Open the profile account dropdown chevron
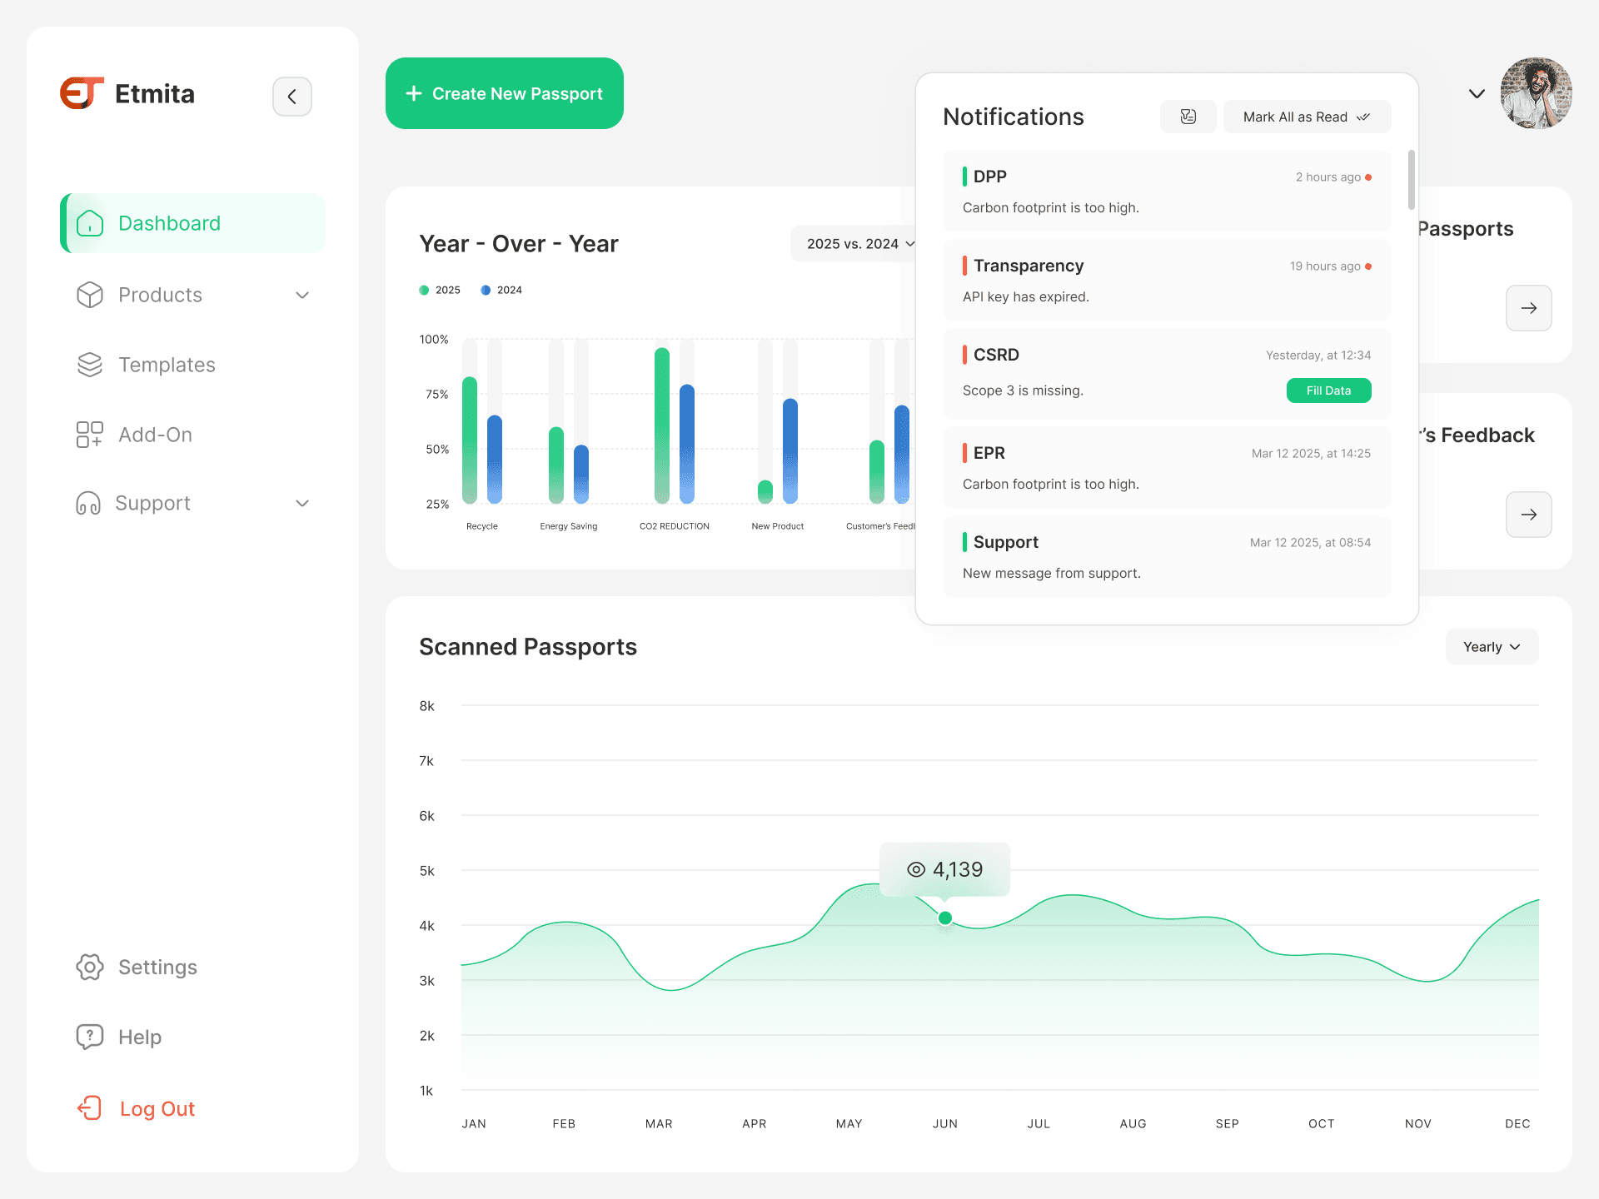Viewport: 1599px width, 1199px height. point(1476,93)
